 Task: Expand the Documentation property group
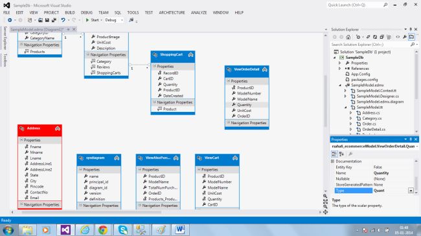333,161
